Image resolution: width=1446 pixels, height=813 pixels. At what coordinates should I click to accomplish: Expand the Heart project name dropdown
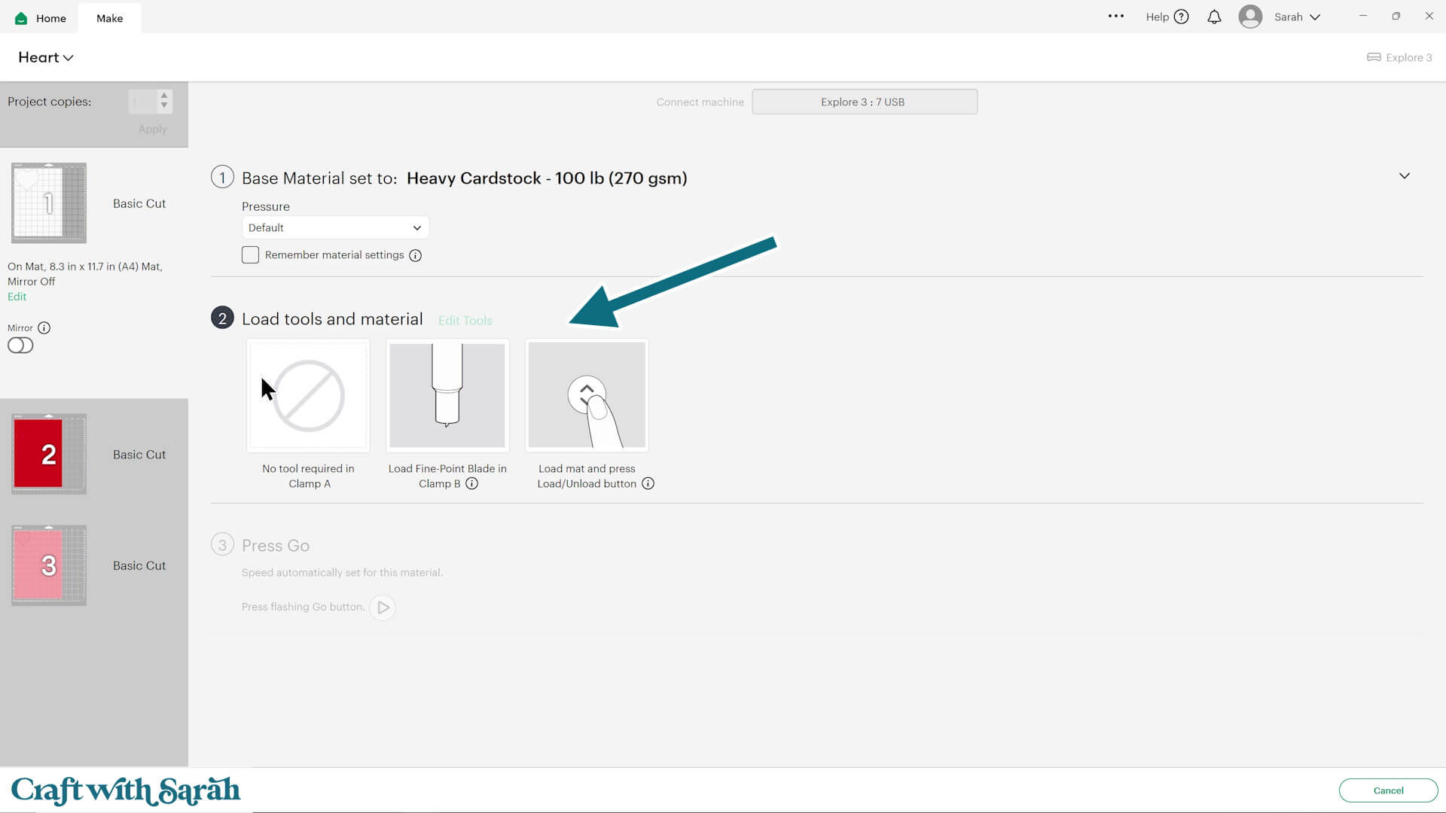coord(46,58)
